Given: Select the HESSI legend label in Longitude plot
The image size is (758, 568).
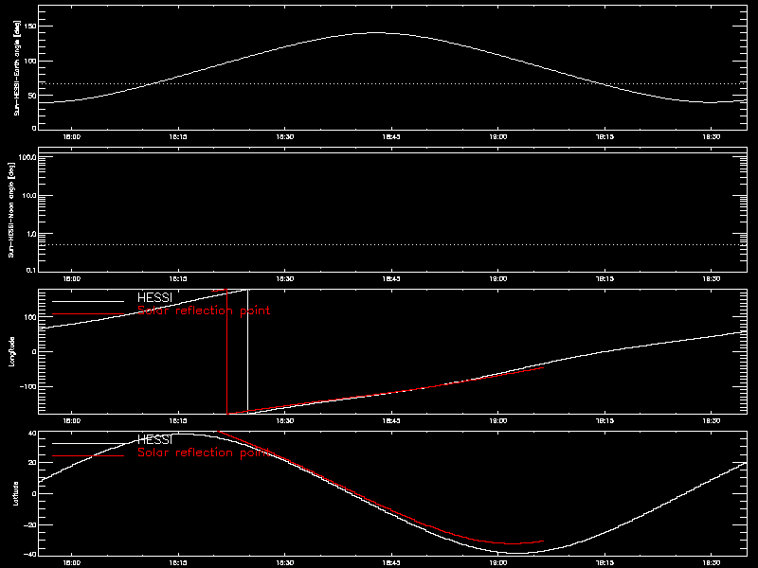Looking at the screenshot, I should coord(154,297).
